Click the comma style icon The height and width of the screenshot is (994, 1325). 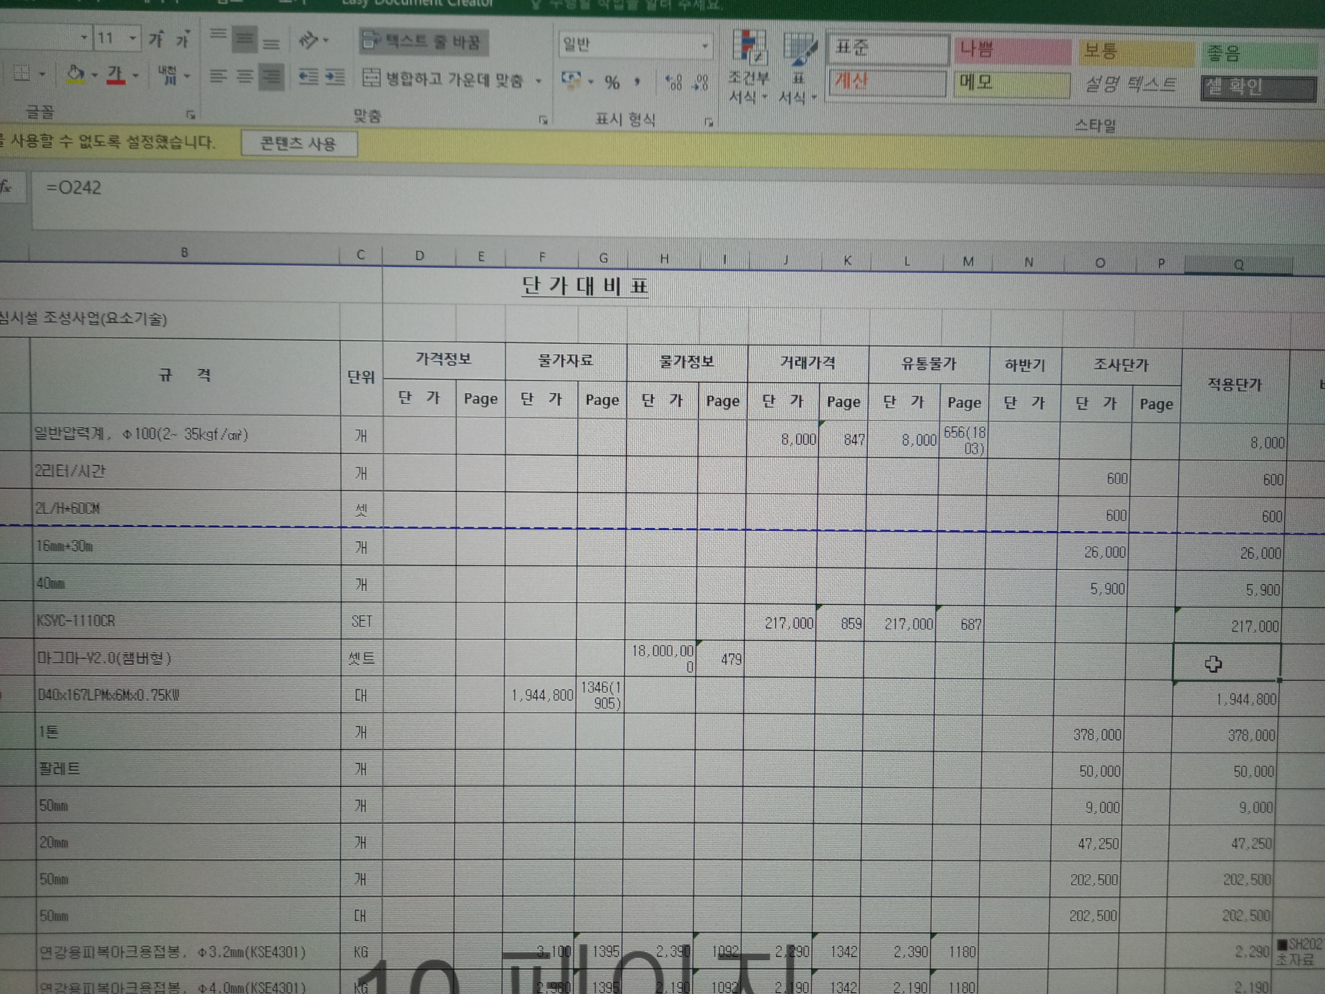(x=637, y=82)
